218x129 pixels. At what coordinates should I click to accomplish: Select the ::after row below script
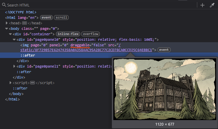(x=20, y=88)
